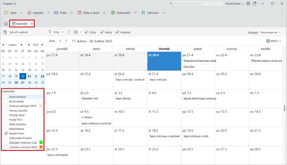Close the Kalendář tab with X

[x=32, y=24]
